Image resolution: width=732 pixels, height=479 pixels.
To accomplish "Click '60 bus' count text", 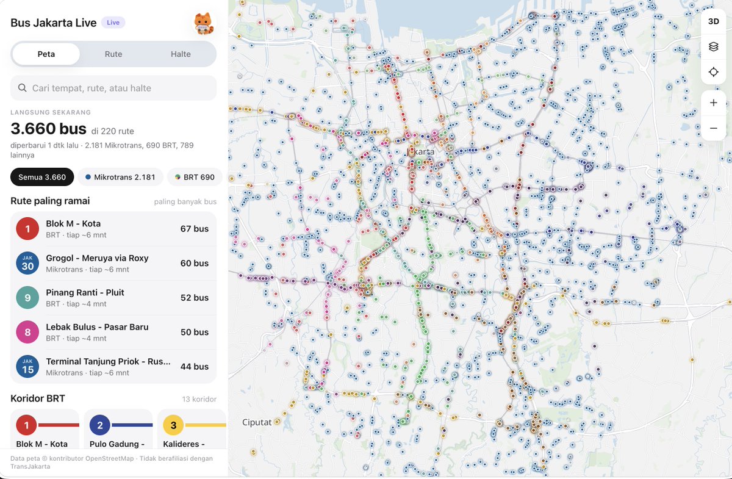I will coord(195,263).
